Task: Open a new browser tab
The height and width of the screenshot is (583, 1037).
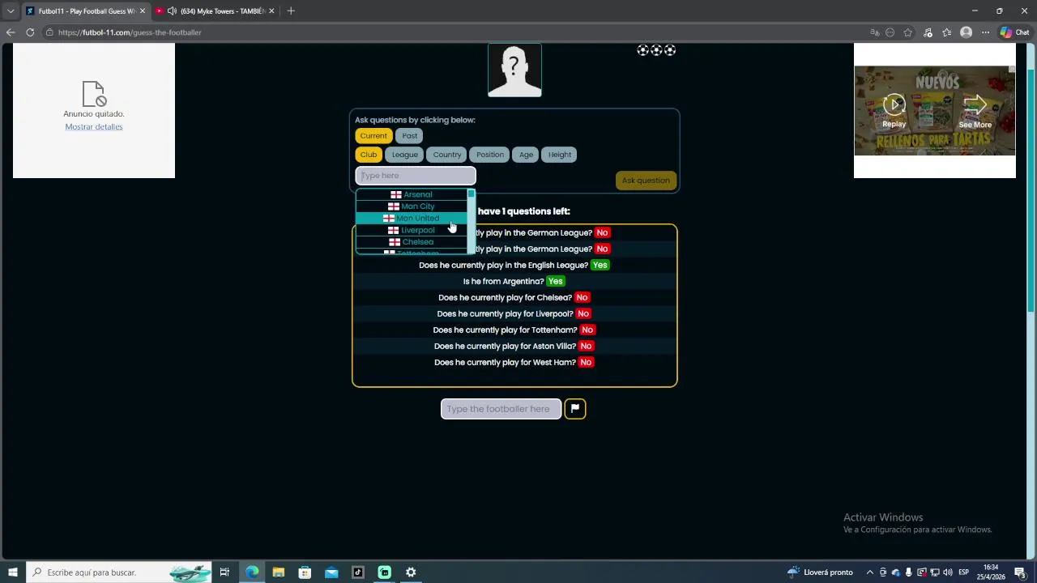Action: click(x=291, y=11)
